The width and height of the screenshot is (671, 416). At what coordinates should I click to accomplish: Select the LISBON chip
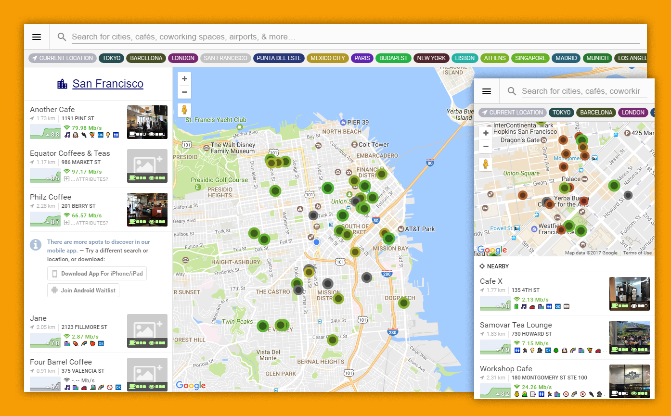(x=465, y=58)
